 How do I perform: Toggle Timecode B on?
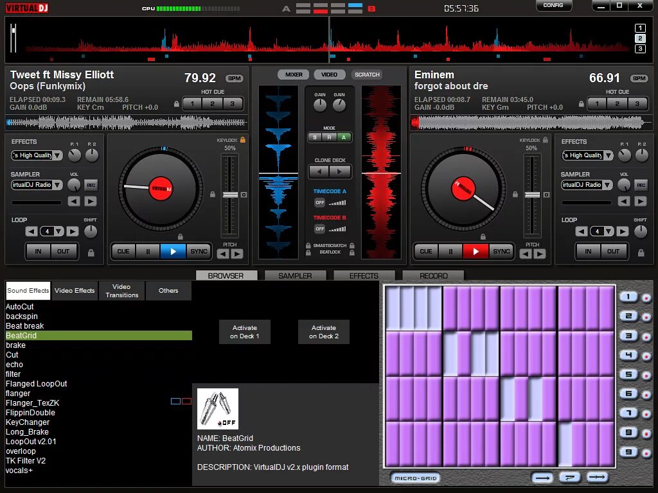[319, 229]
